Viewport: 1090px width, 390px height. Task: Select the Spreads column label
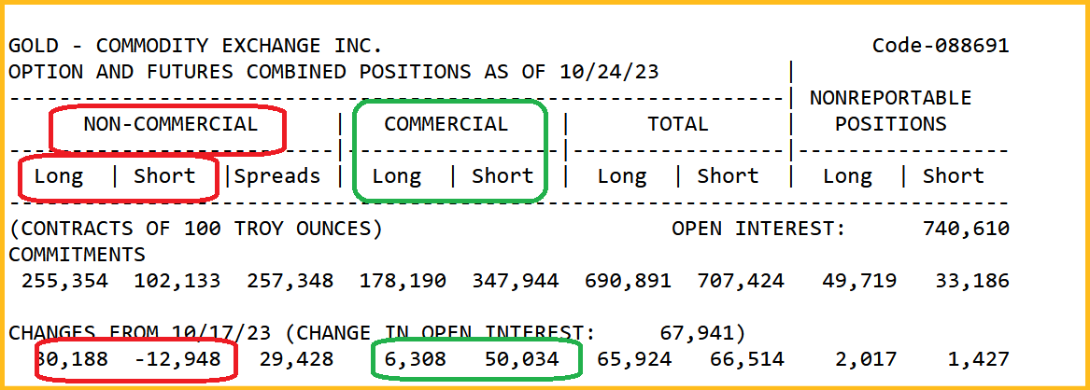click(x=277, y=176)
